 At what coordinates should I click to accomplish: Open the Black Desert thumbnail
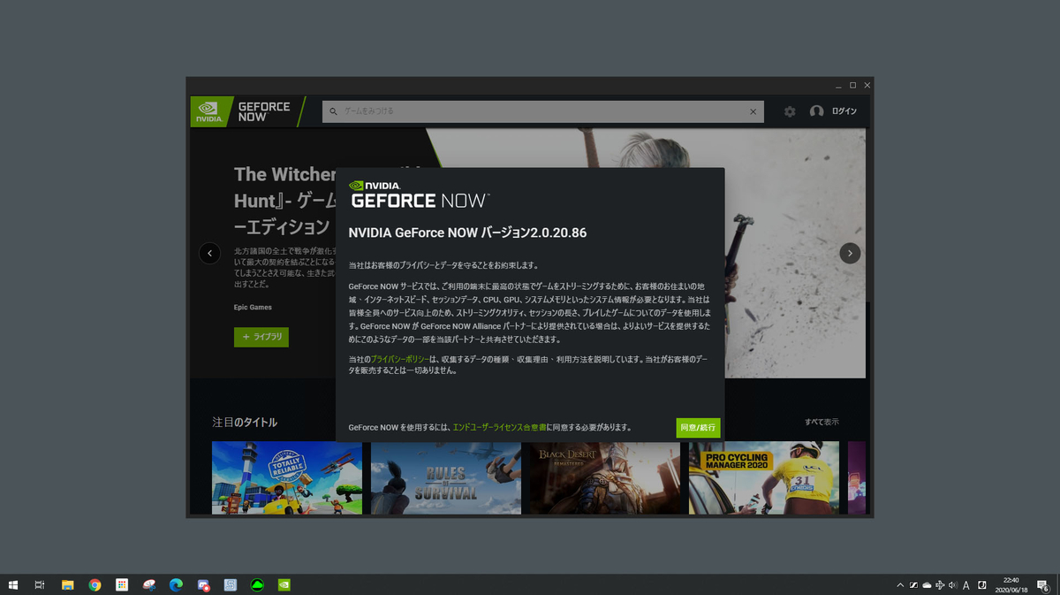point(605,477)
